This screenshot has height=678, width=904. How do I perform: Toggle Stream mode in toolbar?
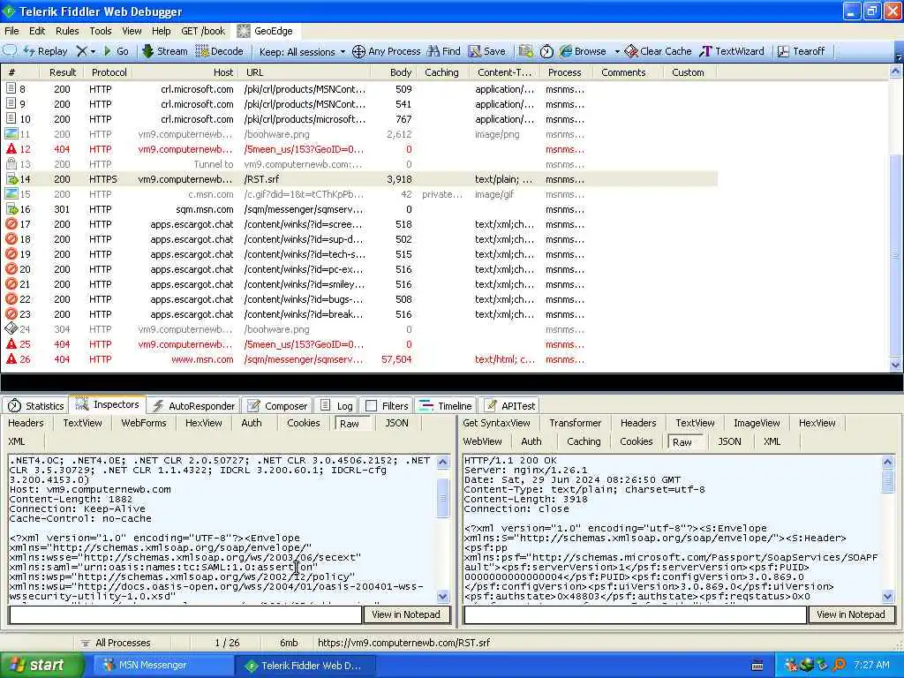tap(165, 51)
